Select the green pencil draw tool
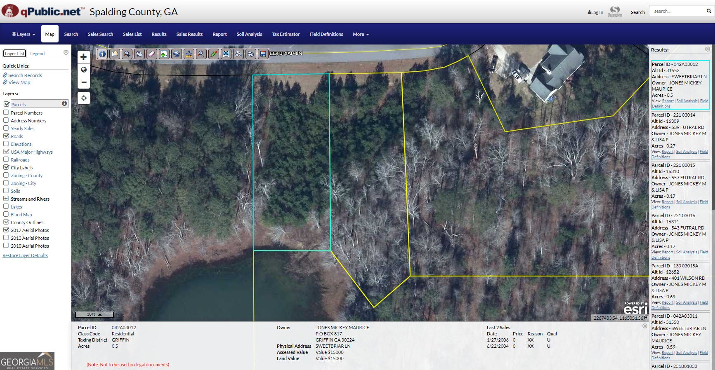 [x=214, y=54]
